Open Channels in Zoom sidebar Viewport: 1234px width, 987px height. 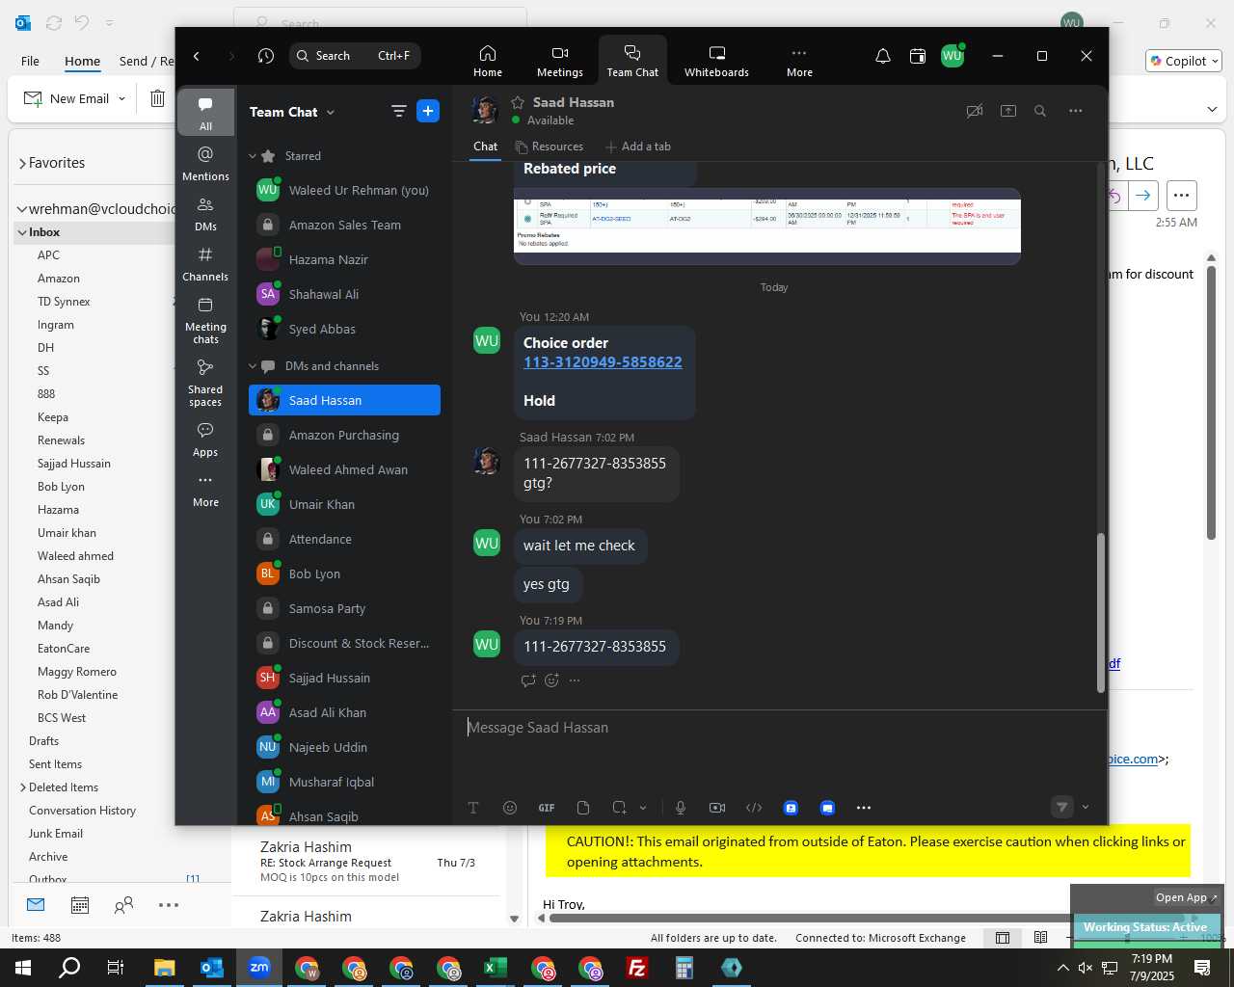pyautogui.click(x=205, y=263)
